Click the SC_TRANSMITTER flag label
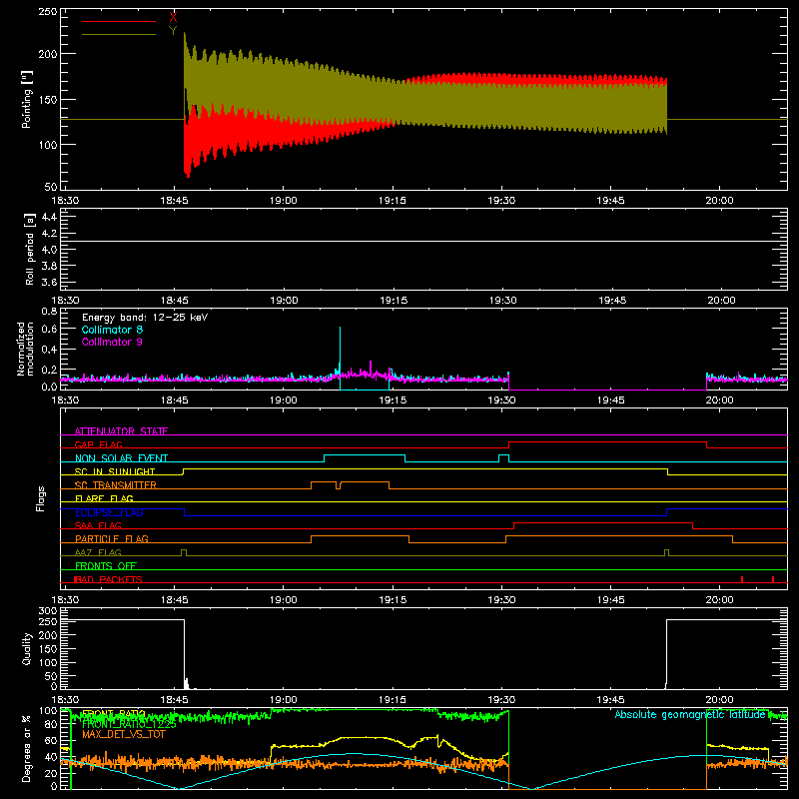The image size is (799, 799). tap(115, 485)
